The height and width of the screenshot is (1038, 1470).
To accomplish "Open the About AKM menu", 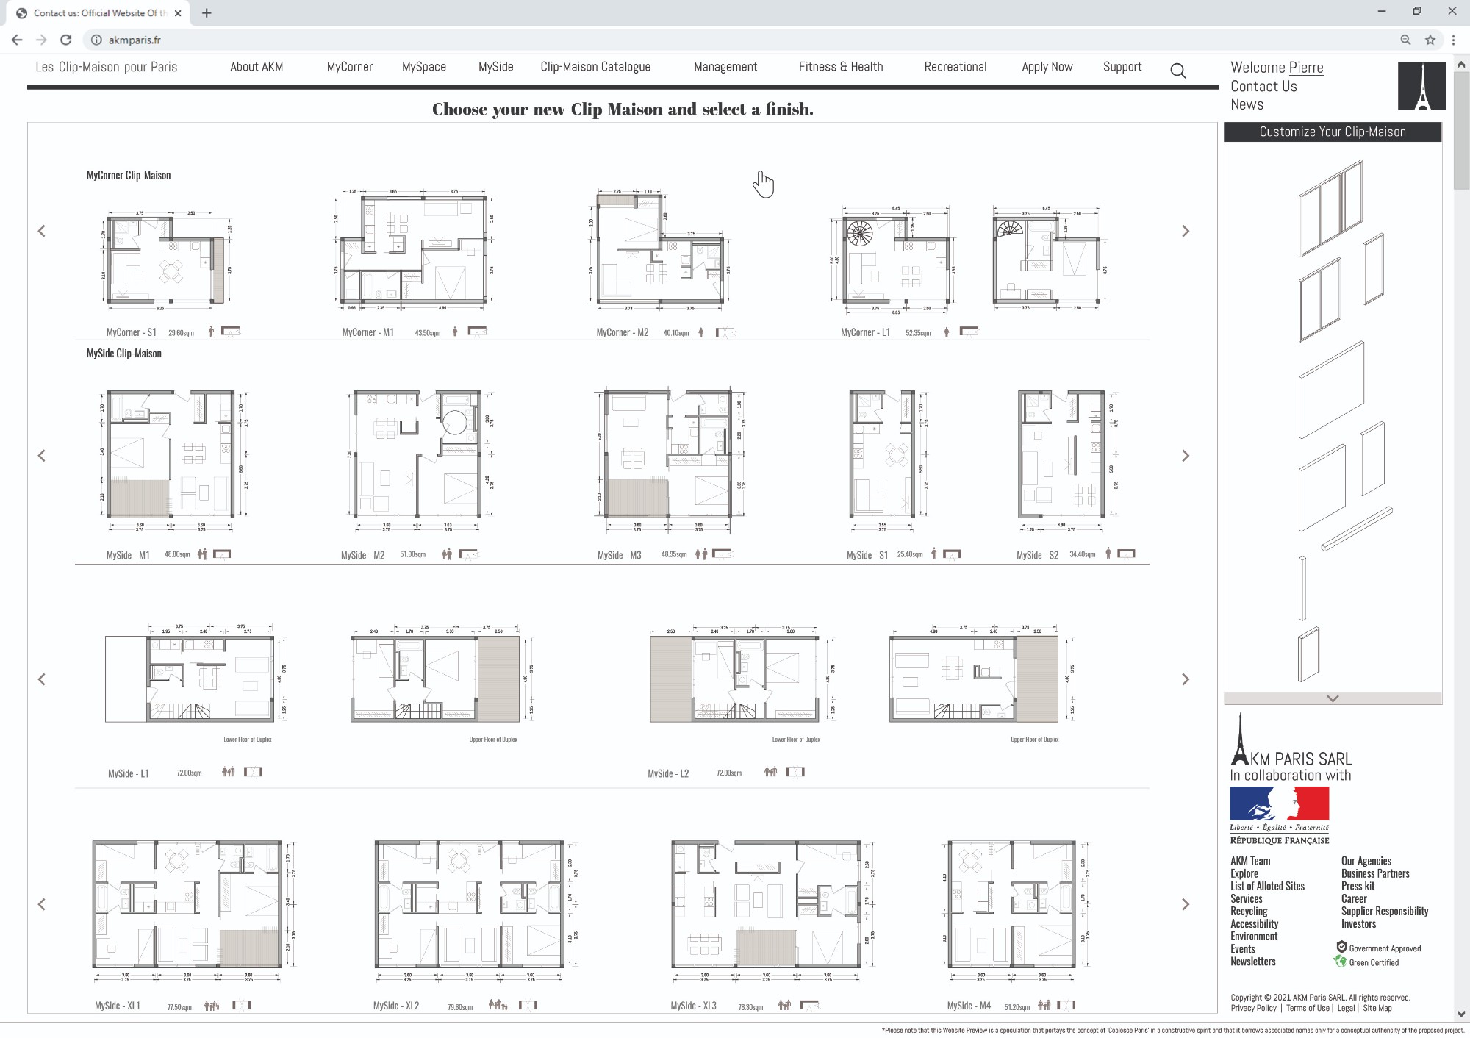I will pos(257,67).
